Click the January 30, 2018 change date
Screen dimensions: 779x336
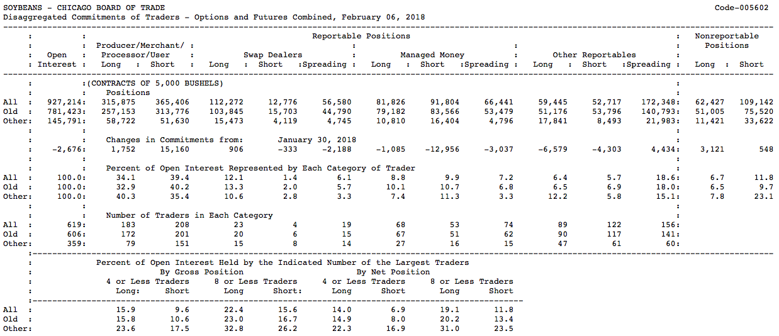(x=317, y=140)
